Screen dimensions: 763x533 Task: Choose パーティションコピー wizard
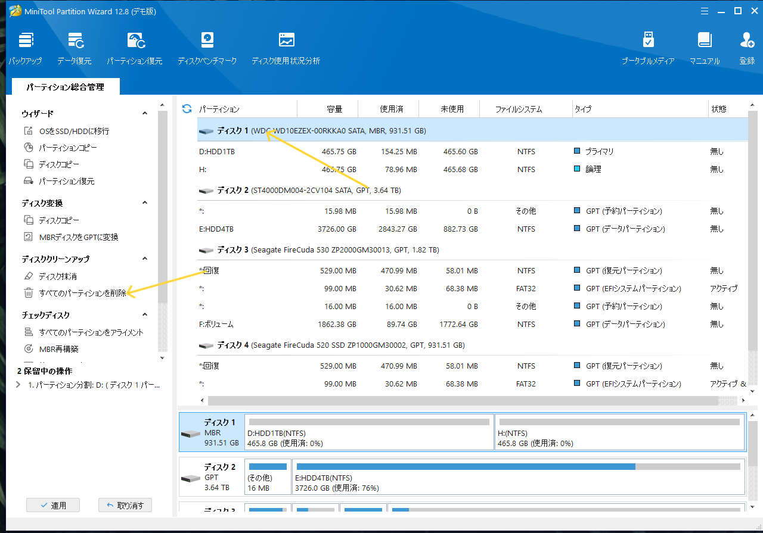68,148
